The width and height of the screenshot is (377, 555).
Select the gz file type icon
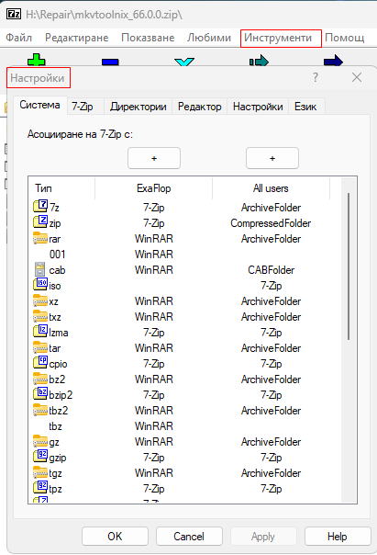[40, 441]
